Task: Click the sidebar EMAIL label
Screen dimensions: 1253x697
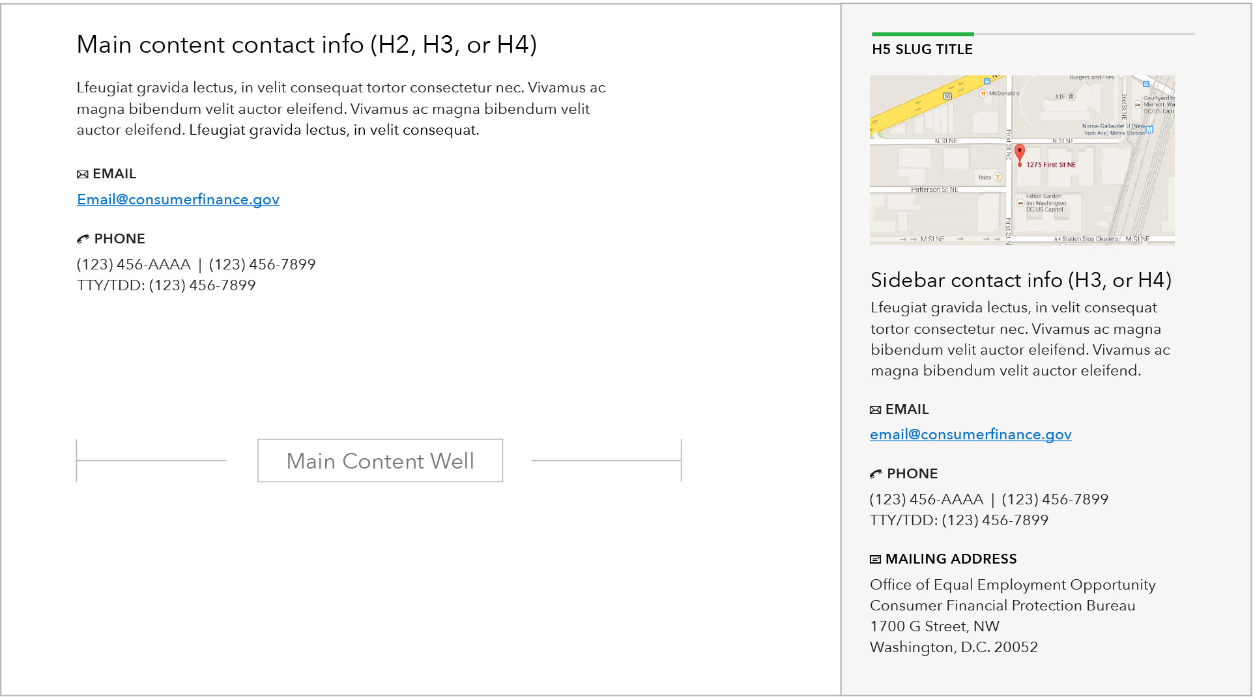Action: coord(907,409)
